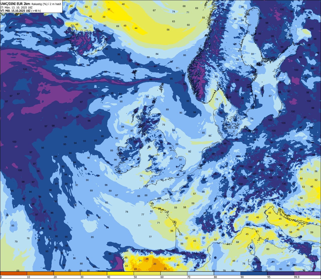Click the humidity value '21' over Spain
This screenshot has width=321, height=279.
pyautogui.click(x=151, y=253)
